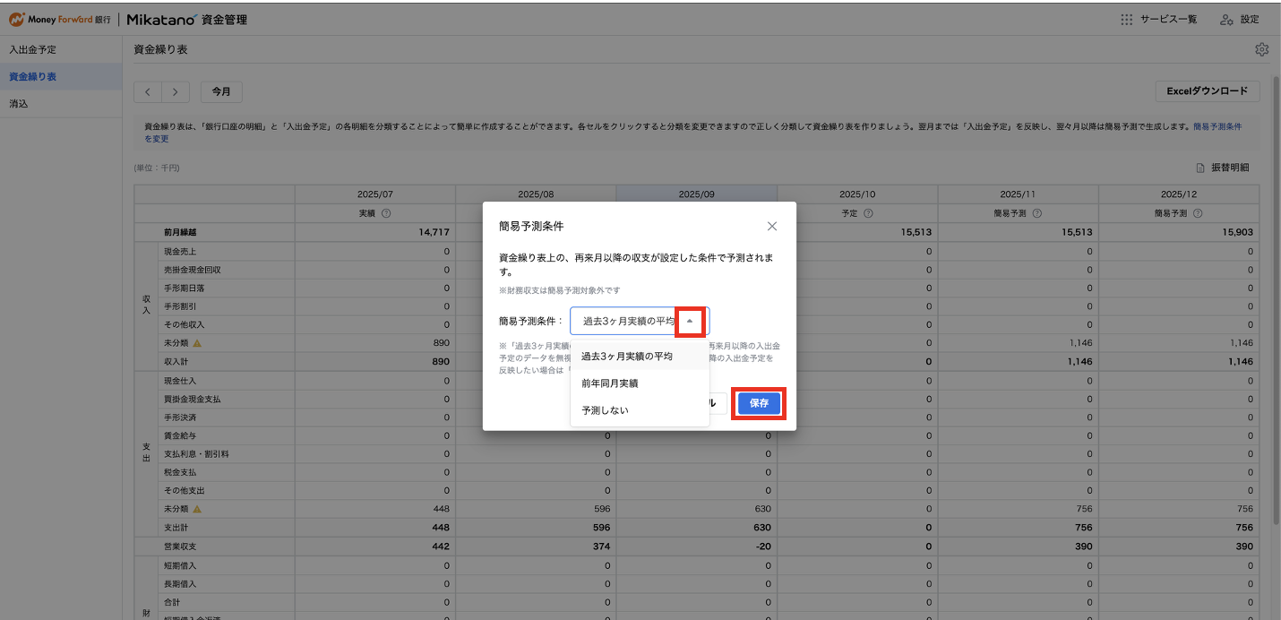1281x620 pixels.
Task: Click the 保存 button in the dialog
Action: click(x=759, y=403)
